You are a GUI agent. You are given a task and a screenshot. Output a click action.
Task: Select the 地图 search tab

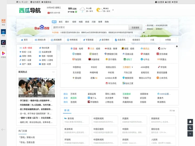[81, 22]
